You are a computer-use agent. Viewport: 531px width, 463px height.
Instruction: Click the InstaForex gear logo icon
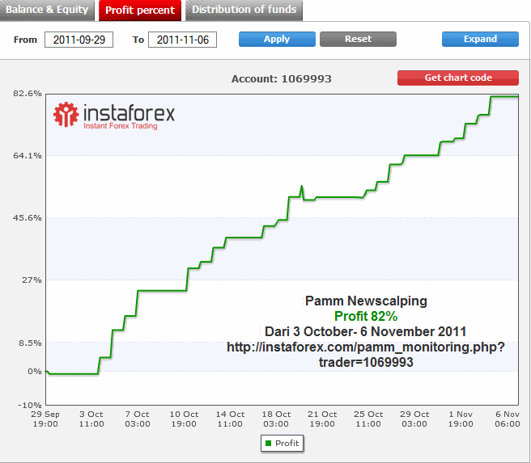[x=66, y=114]
